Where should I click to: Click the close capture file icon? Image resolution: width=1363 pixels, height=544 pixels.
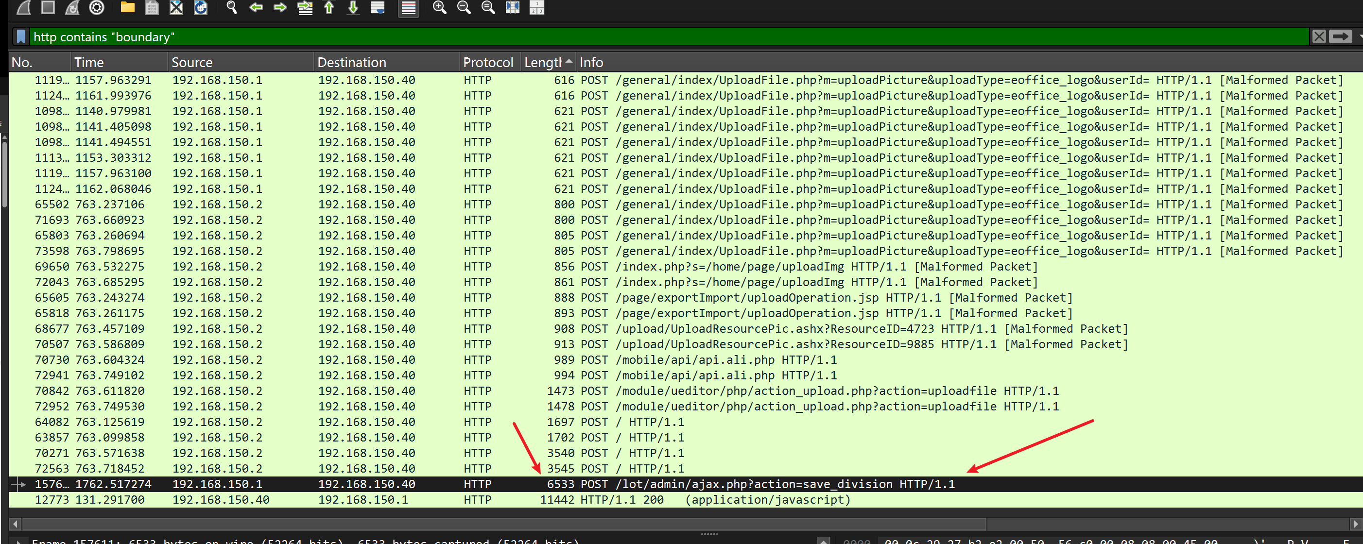[x=176, y=7]
